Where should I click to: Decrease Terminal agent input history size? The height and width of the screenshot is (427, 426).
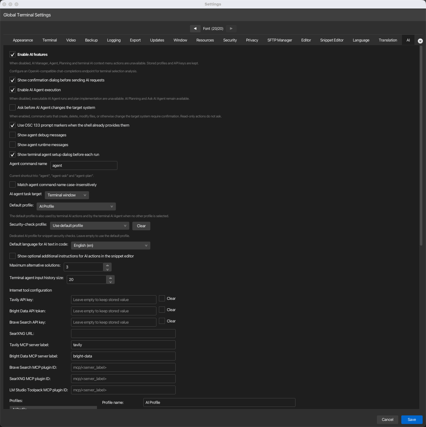click(110, 282)
